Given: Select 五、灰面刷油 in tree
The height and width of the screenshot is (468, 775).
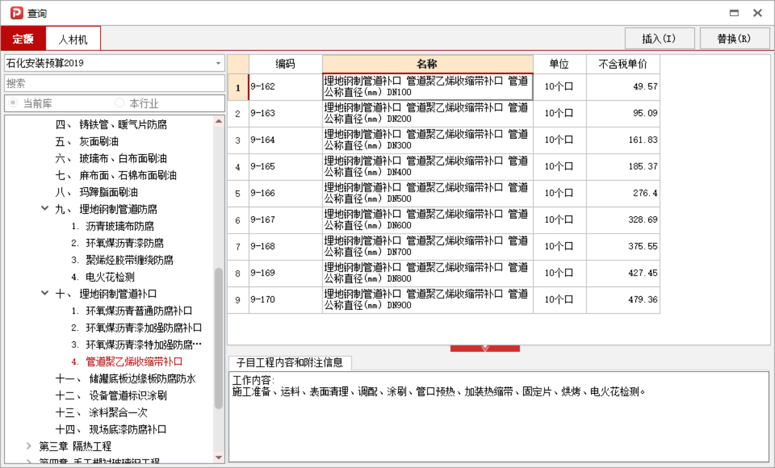Looking at the screenshot, I should pyautogui.click(x=87, y=141).
